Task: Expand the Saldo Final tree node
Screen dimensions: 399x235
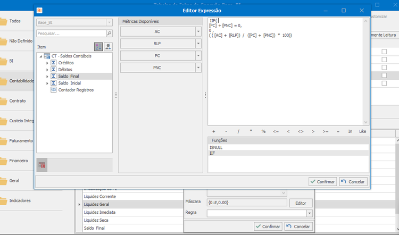Action: pos(47,77)
